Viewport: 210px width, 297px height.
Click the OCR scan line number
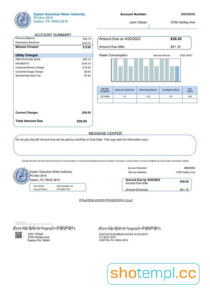tap(106, 201)
